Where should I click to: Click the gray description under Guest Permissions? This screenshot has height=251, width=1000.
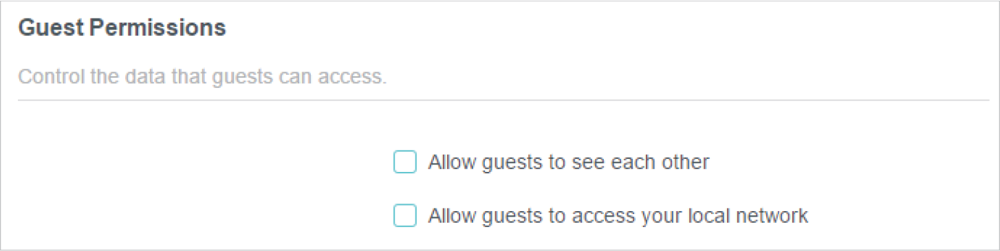203,76
